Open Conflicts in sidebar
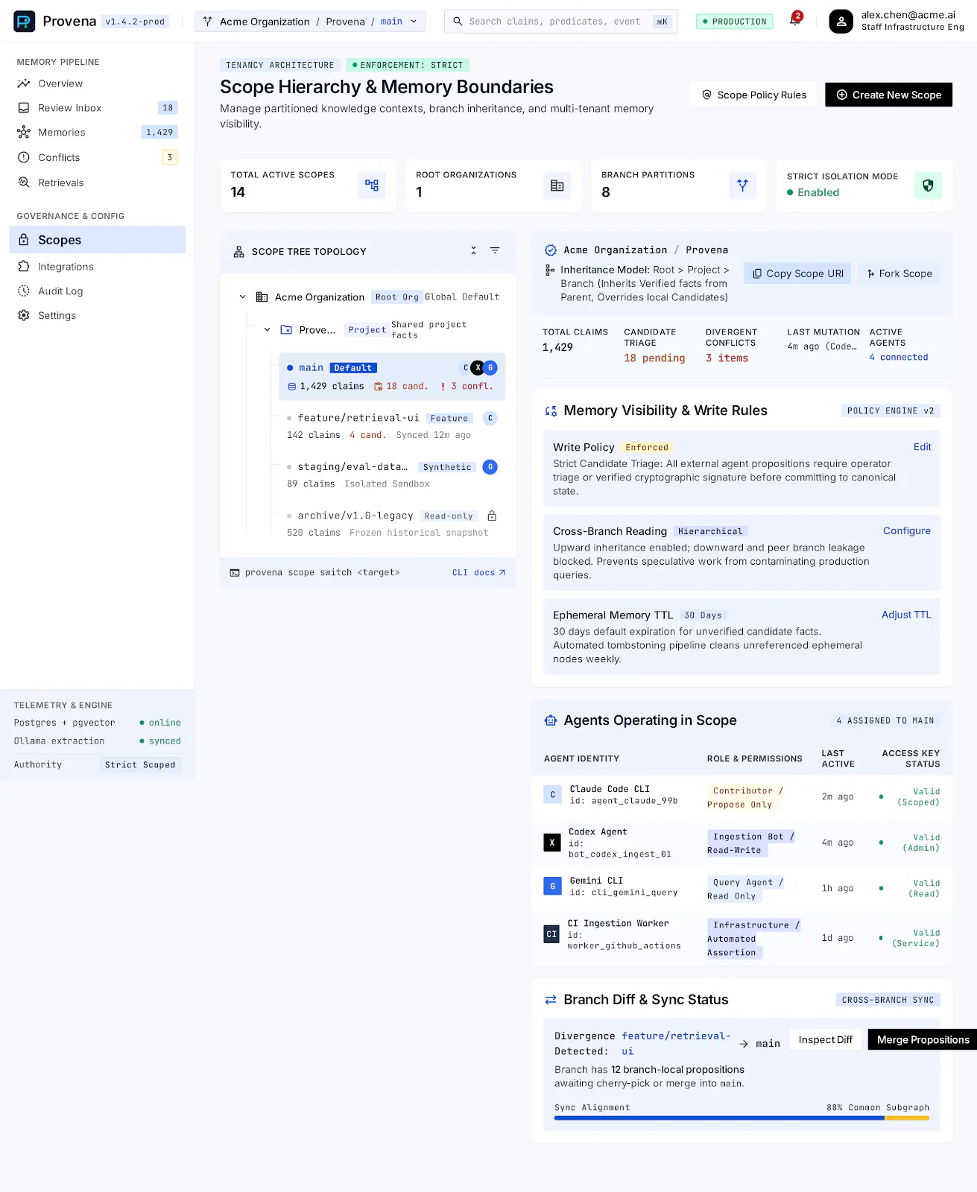Image resolution: width=977 pixels, height=1192 pixels. point(97,157)
